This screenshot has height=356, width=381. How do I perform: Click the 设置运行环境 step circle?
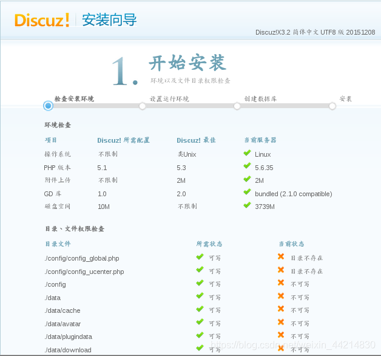(x=143, y=106)
